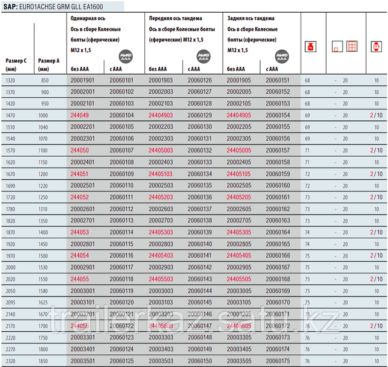Select part number 20002605
The width and height of the screenshot is (388, 367).
239,209
